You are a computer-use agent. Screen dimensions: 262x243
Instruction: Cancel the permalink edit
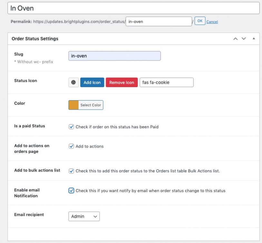coord(212,22)
